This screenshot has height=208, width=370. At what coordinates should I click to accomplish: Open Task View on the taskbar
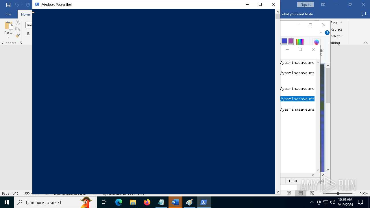coord(104,202)
